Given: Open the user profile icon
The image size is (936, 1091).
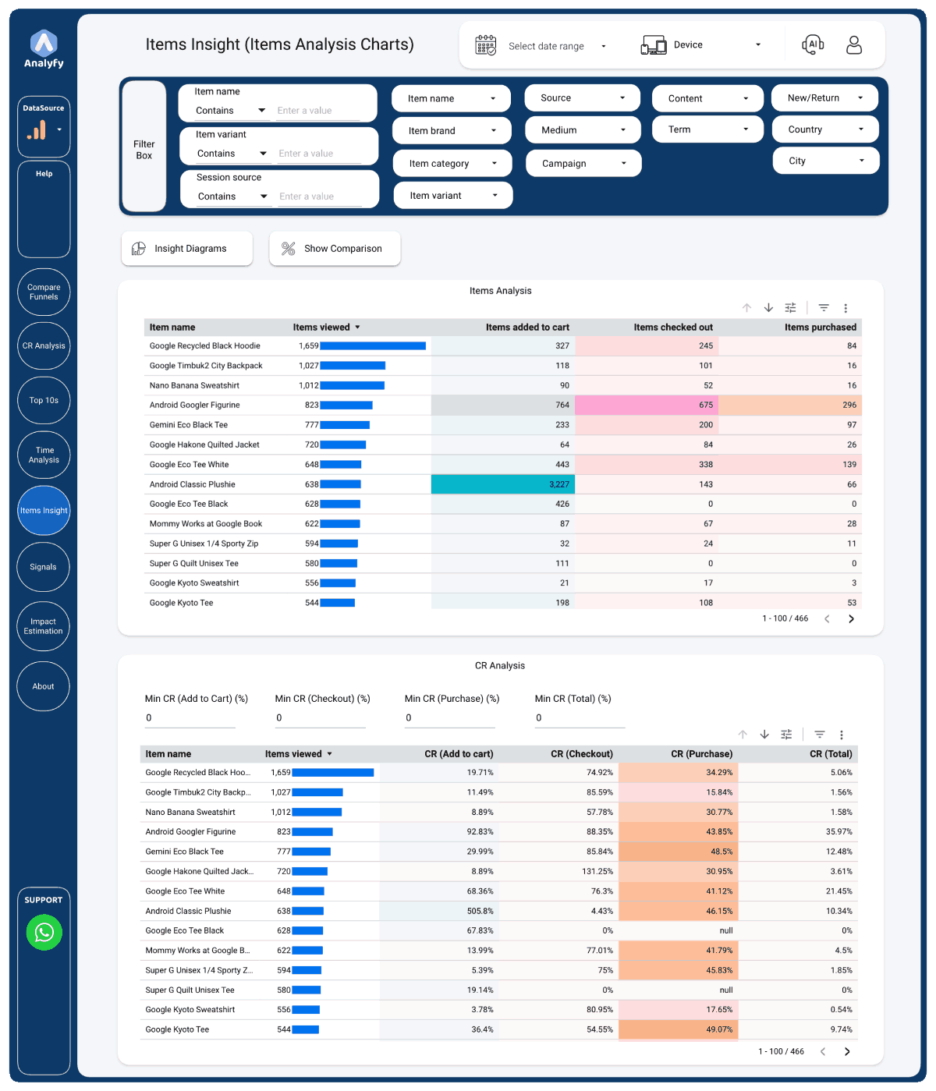Looking at the screenshot, I should coord(854,44).
